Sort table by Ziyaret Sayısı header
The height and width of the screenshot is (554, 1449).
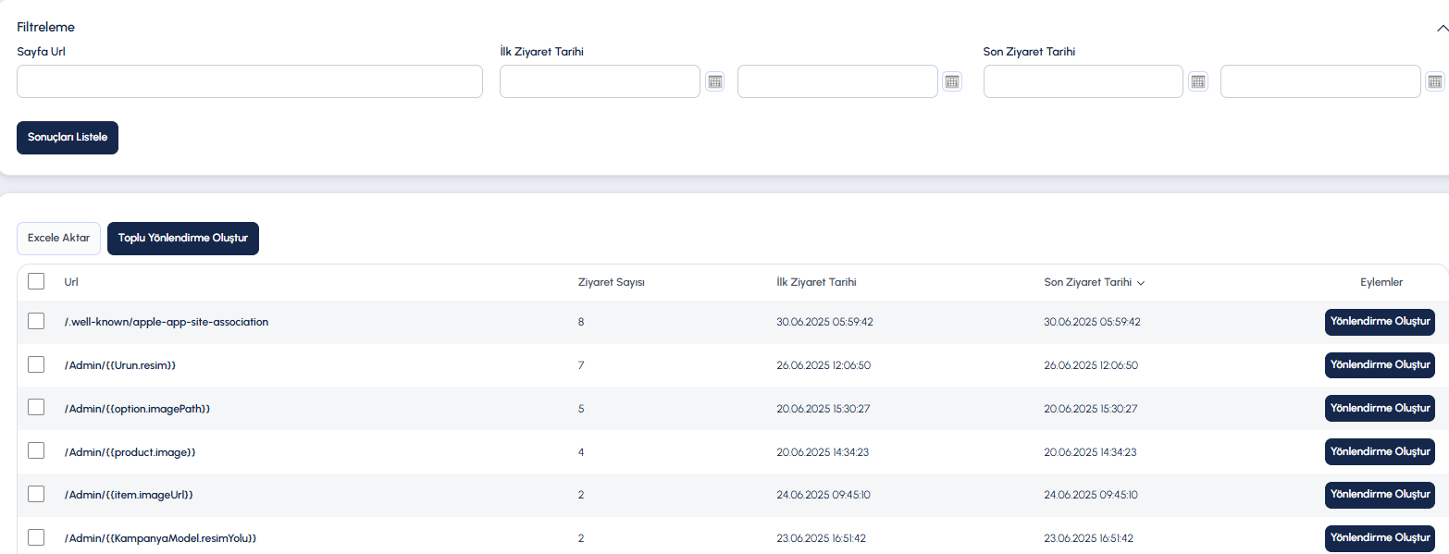(x=611, y=282)
